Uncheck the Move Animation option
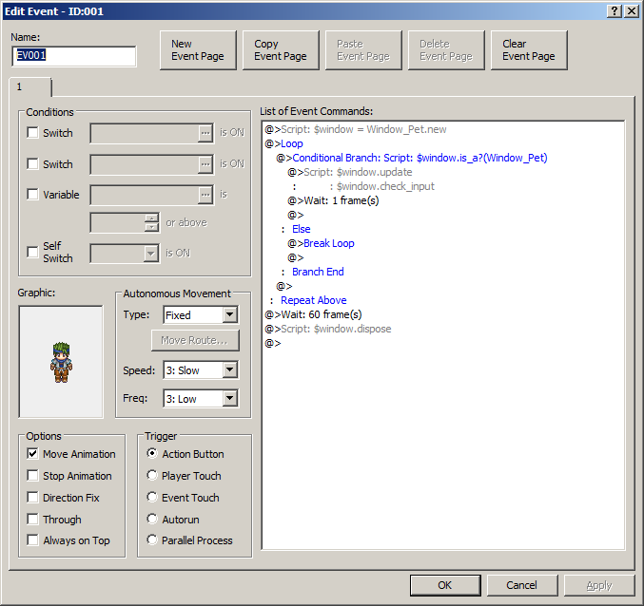The width and height of the screenshot is (644, 606). [32, 453]
